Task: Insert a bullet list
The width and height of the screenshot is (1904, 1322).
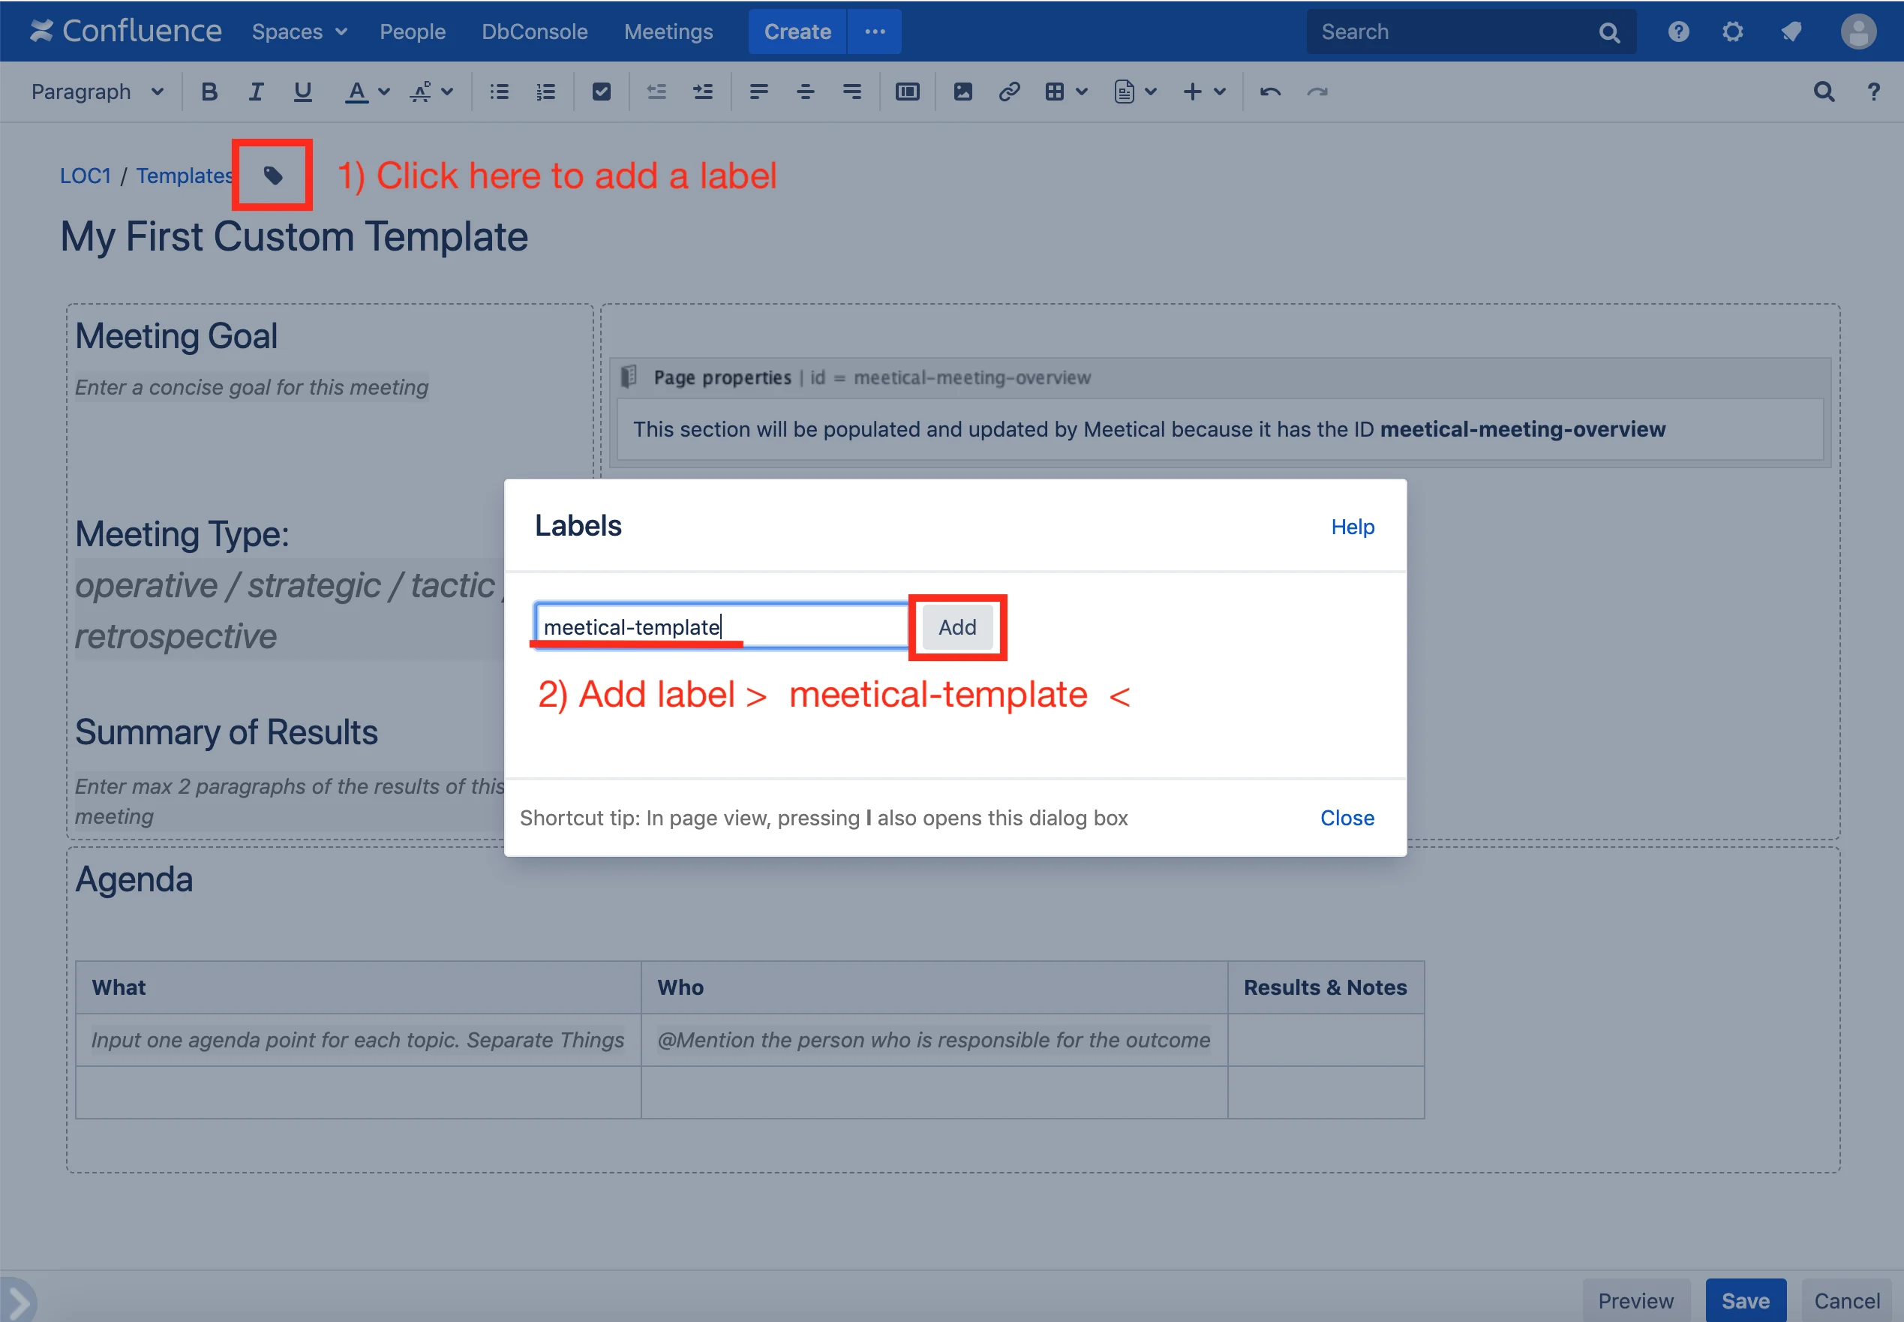Action: tap(500, 92)
